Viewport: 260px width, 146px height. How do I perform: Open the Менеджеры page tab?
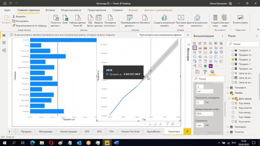point(45,131)
